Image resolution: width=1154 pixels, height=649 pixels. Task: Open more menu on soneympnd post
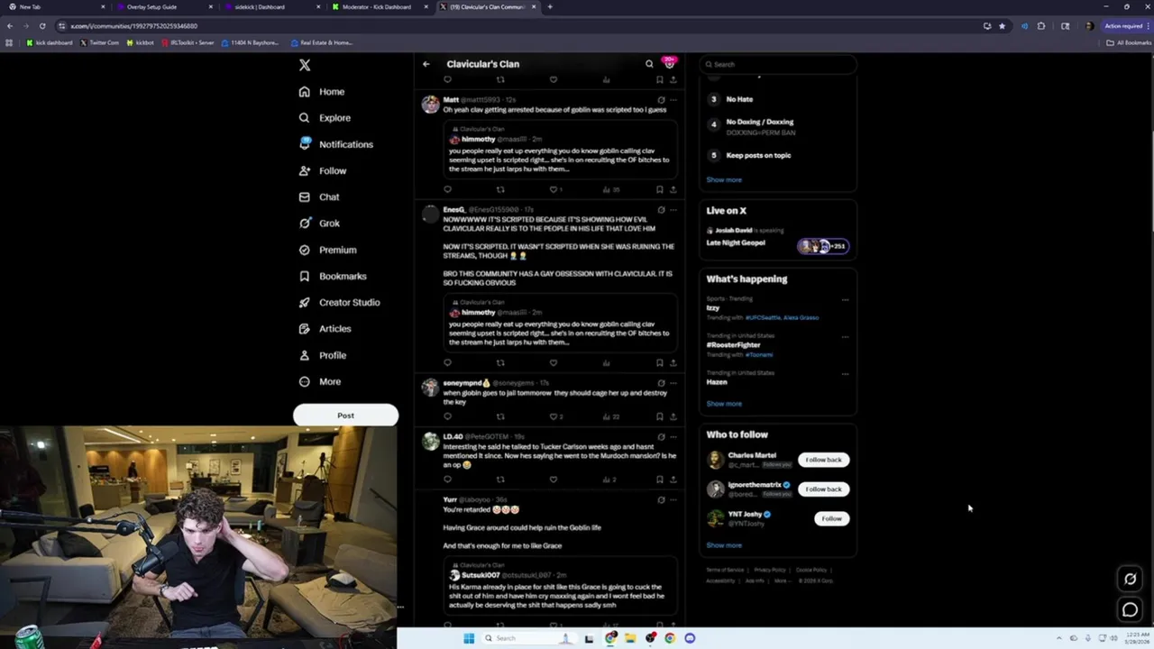673,383
